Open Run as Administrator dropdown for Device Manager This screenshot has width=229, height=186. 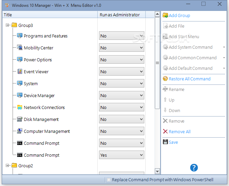[x=121, y=95]
